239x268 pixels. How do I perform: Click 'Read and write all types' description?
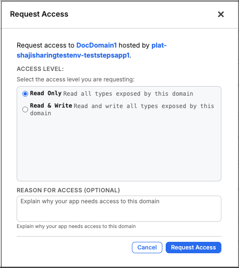[x=122, y=109]
